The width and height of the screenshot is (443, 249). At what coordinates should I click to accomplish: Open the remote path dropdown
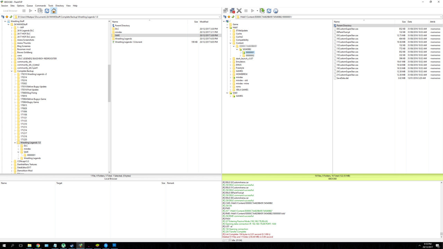[441, 17]
